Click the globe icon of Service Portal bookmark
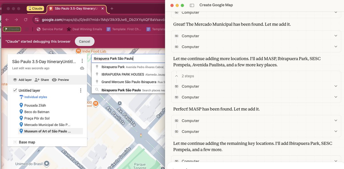The height and width of the screenshot is (169, 344). [x=39, y=29]
